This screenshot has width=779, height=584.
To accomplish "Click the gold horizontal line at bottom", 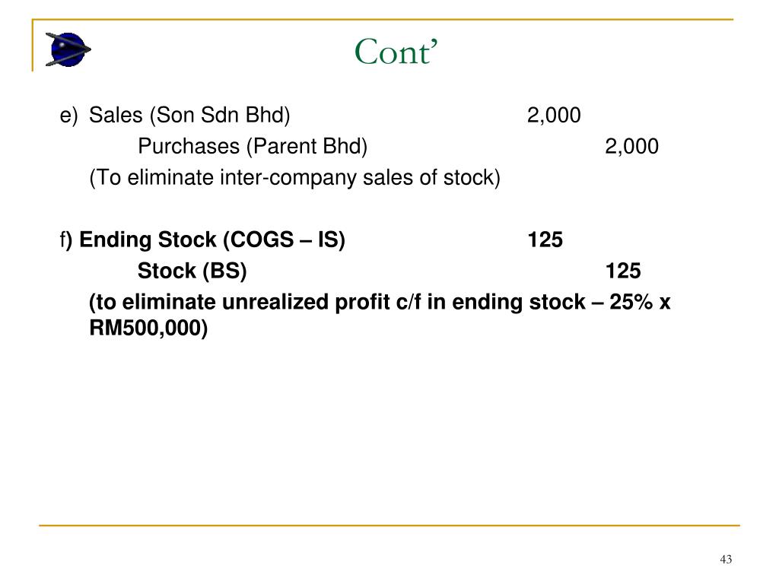I will click(389, 525).
